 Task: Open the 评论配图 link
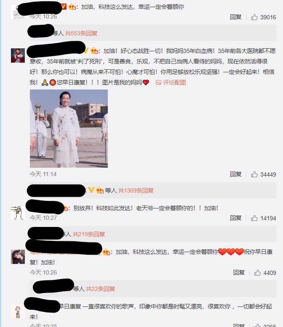(174, 82)
